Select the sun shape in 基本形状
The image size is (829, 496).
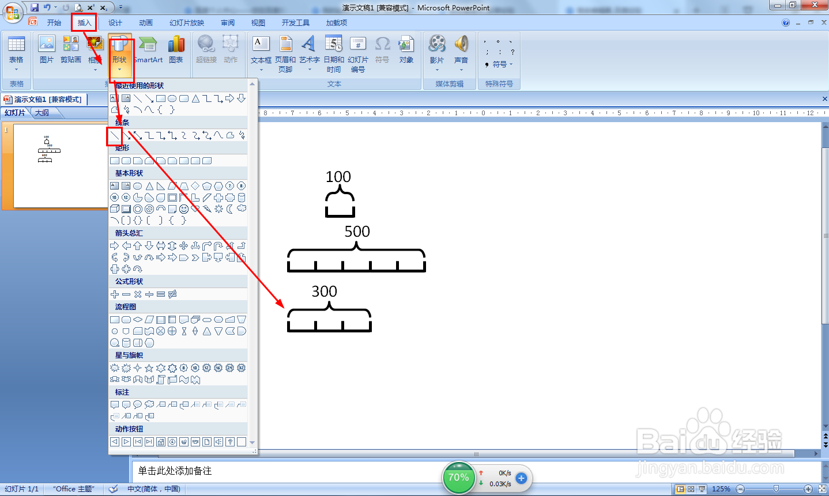click(x=218, y=209)
